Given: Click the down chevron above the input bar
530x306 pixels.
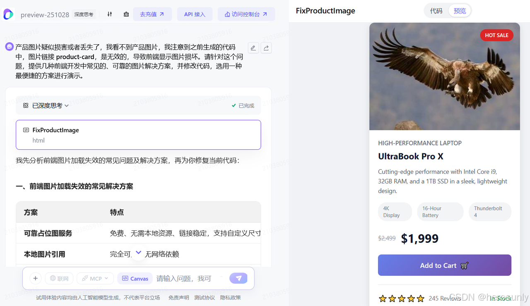Looking at the screenshot, I should [138, 252].
